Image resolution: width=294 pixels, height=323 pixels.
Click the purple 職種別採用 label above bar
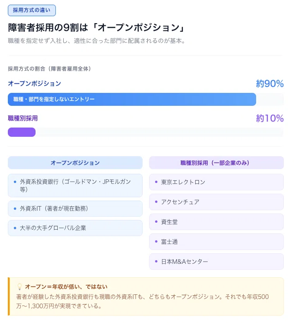pos(23,118)
